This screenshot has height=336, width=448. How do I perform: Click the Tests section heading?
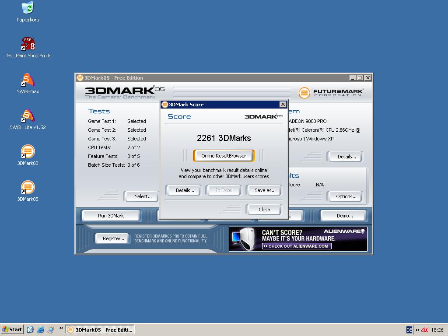(x=99, y=111)
